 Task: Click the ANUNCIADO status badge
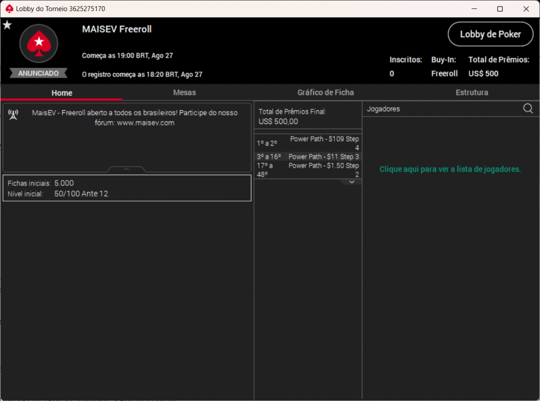tap(38, 73)
